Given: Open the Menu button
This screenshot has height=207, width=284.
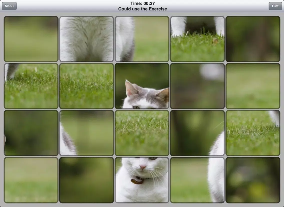Looking at the screenshot, I should coord(9,6).
